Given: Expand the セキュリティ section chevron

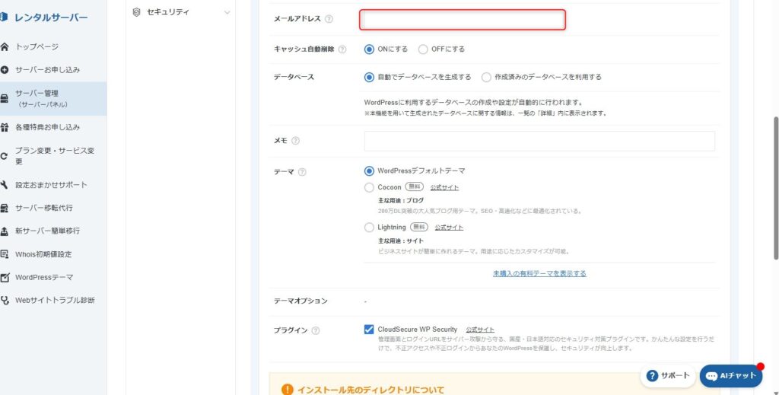Looking at the screenshot, I should click(x=227, y=12).
